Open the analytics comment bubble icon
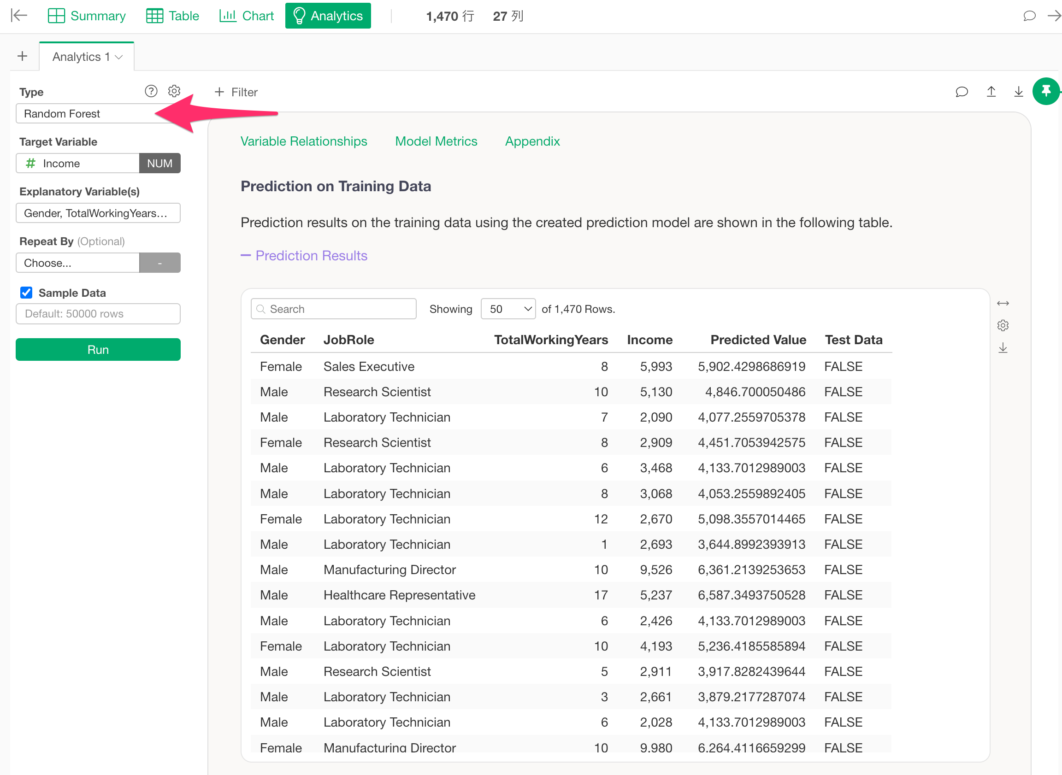 [x=962, y=92]
